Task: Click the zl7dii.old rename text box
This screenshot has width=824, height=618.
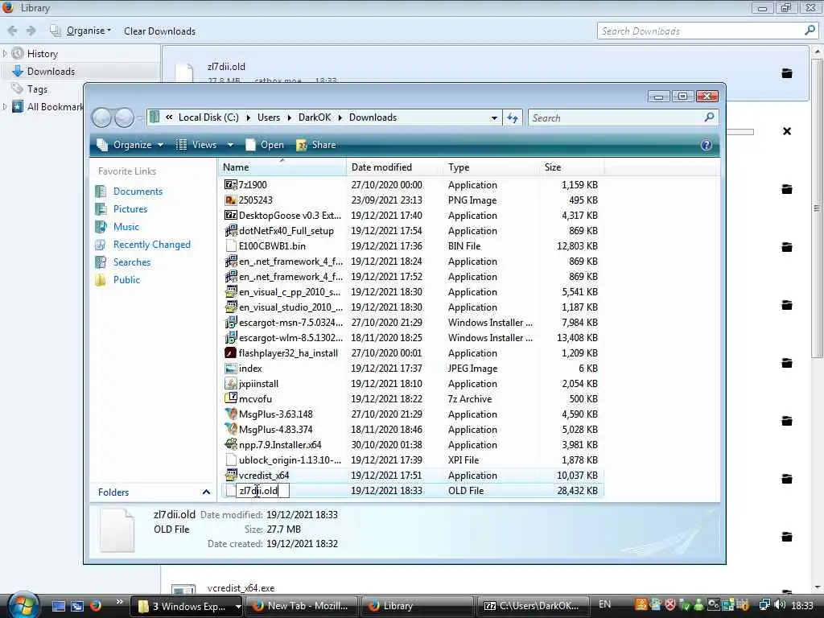Action: 263,490
